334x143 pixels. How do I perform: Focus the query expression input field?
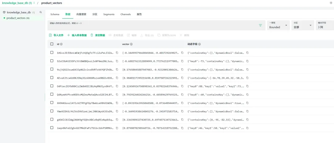click(152, 26)
